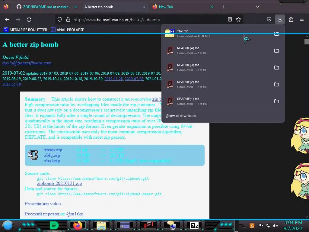The height and width of the screenshot is (232, 309).
Task: Open the @m1rko profile link
Action: click(75, 214)
